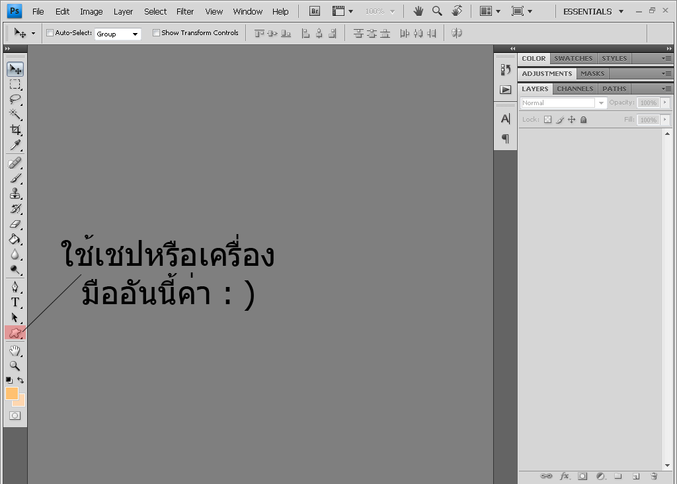Select the Magic Wand tool
The height and width of the screenshot is (484, 677).
15,114
